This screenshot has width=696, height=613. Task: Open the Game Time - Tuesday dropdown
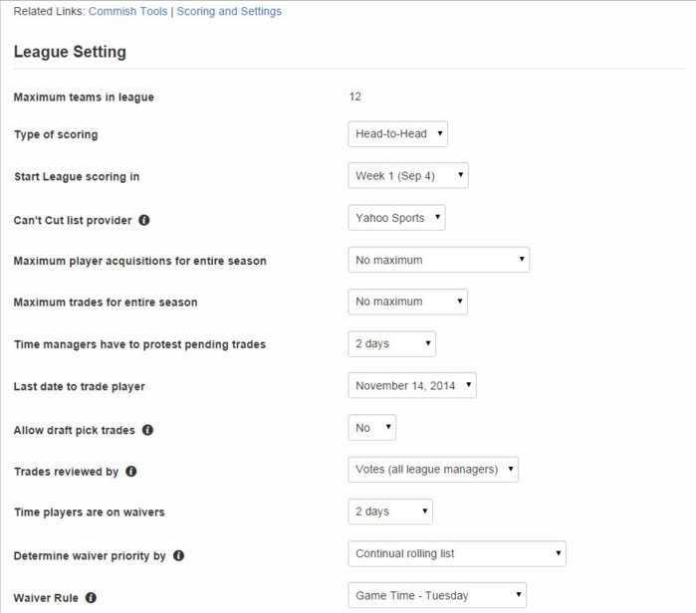436,596
